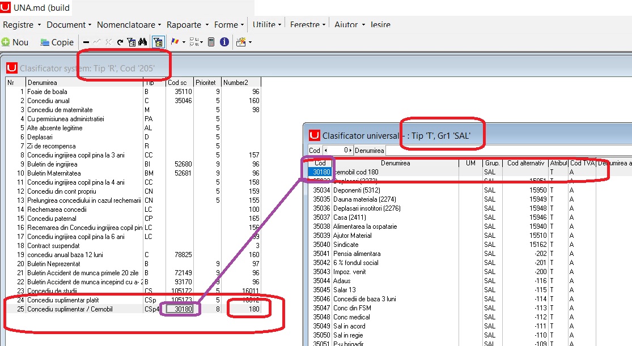Viewport: 632px width, 346px height.
Task: Click the wizard form icon
Action: 241,42
